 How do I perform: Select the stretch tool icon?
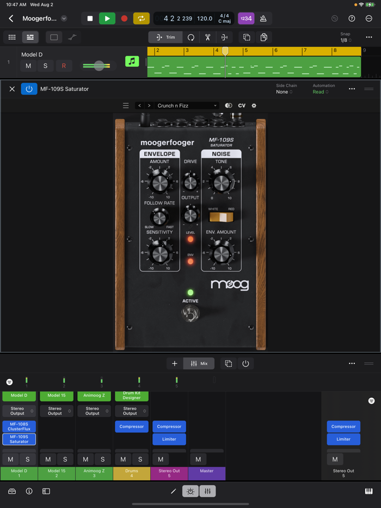click(x=224, y=38)
